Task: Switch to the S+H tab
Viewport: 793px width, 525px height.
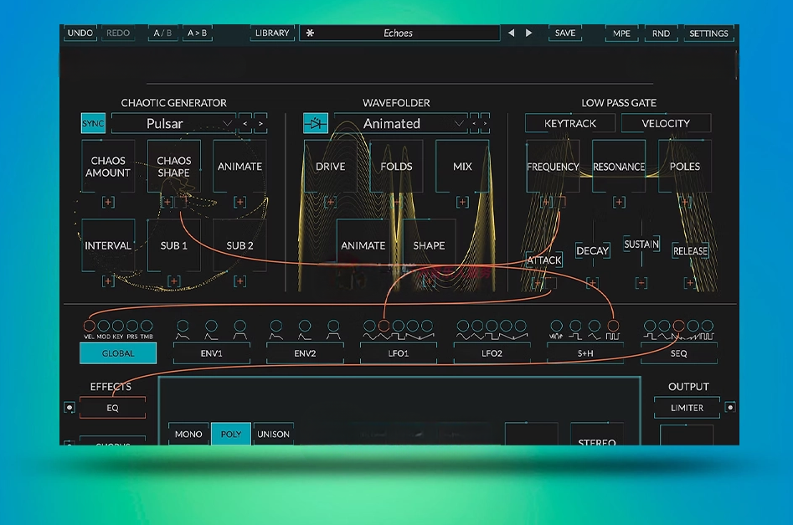Action: [585, 353]
